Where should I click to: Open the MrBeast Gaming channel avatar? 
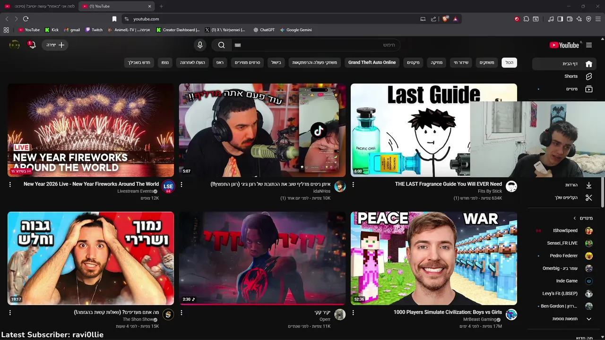tap(511, 314)
